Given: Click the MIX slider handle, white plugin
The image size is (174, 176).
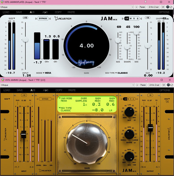Looking at the screenshot, I should pyautogui.click(x=136, y=32).
